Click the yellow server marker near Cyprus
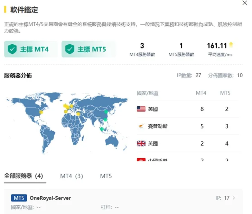This screenshot has height=214, width=252. tap(78, 114)
